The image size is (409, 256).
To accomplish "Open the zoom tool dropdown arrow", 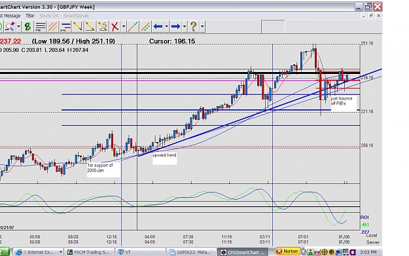I will [x=18, y=26].
